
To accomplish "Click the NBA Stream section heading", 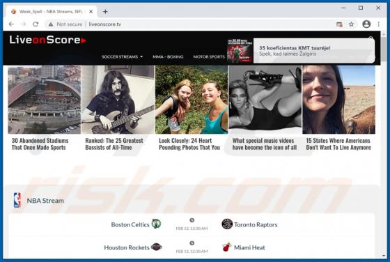I will pyautogui.click(x=45, y=201).
